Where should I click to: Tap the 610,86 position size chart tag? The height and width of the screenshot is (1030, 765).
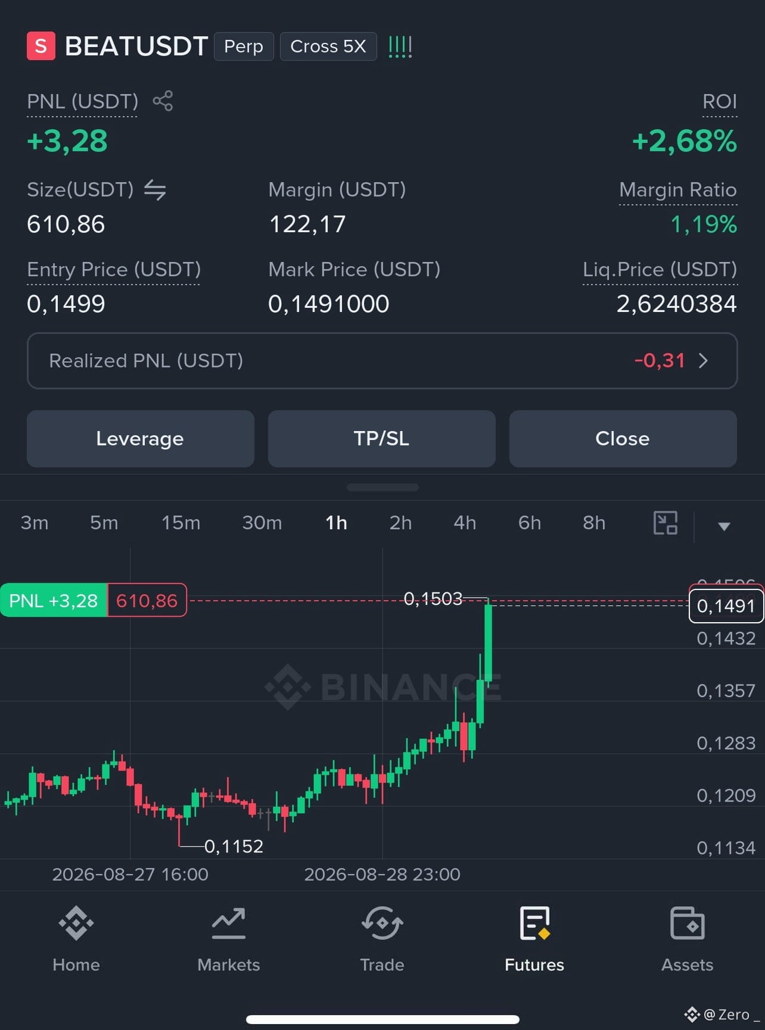click(x=147, y=601)
